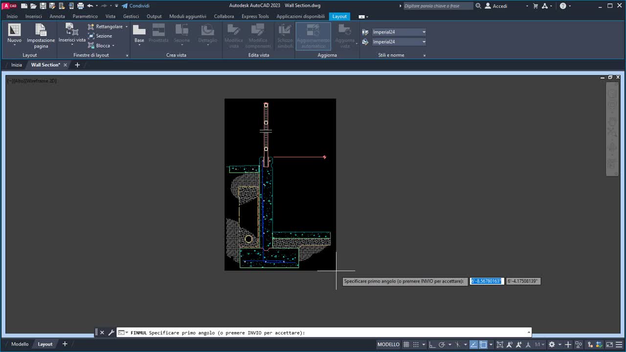This screenshot has height=352, width=626.
Task: Open Impostazione pagina
Action: point(41,31)
